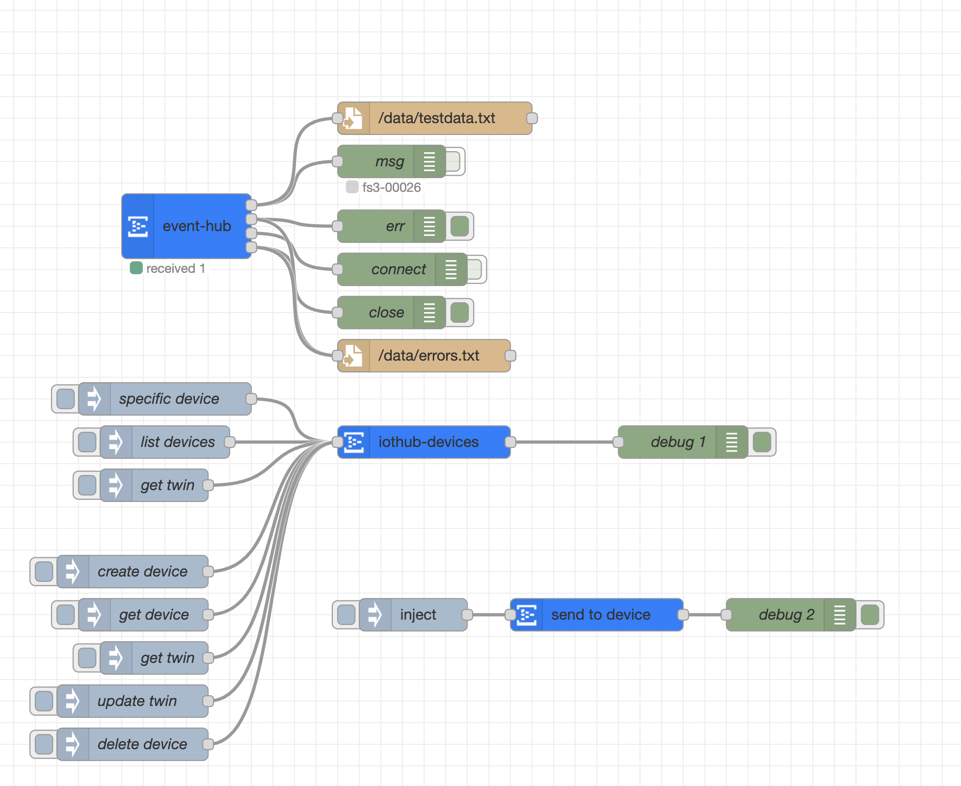Trigger the list devices inject button
Viewport: 961px width, 786px height.
click(87, 442)
